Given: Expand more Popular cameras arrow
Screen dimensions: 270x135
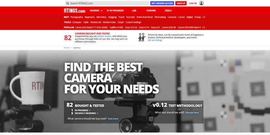Looking at the screenshot, I should (204, 27).
